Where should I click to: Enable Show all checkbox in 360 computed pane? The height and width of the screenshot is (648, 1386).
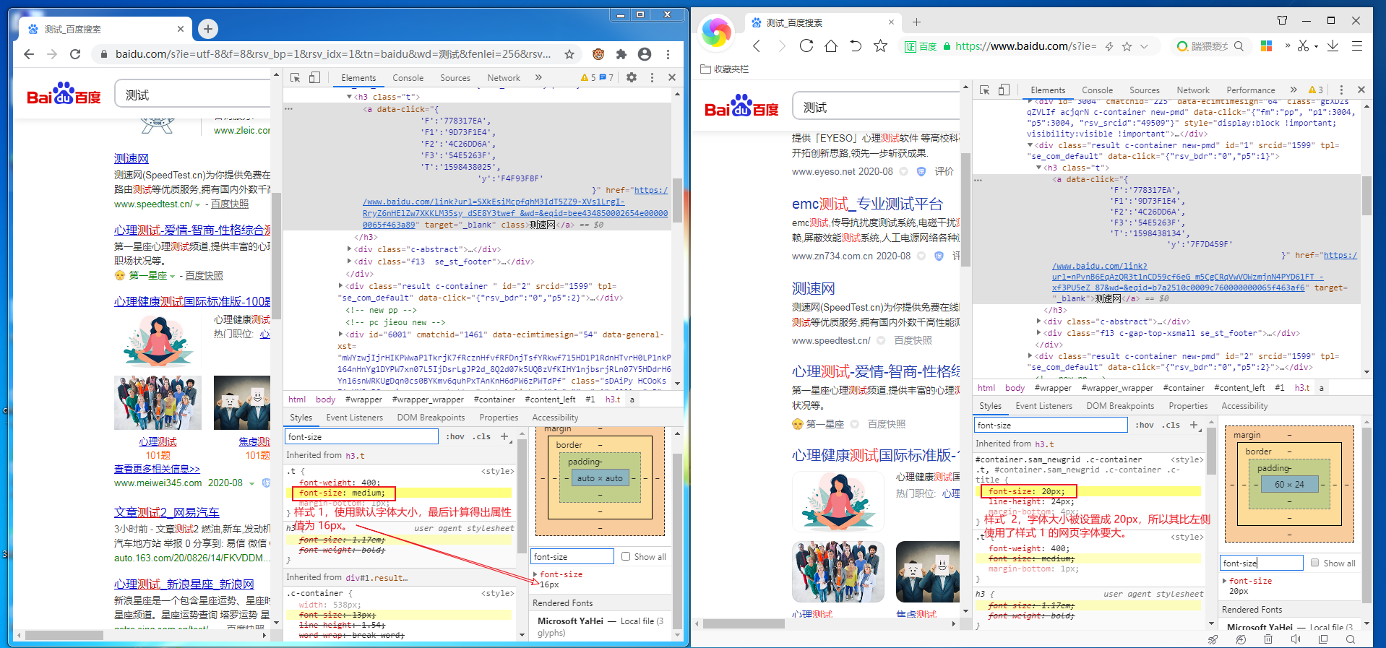pos(1315,563)
